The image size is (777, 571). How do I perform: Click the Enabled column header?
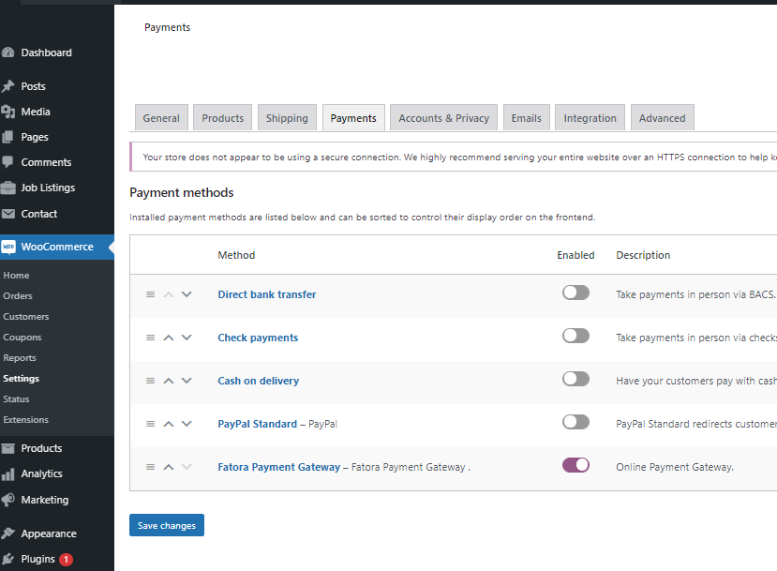575,255
